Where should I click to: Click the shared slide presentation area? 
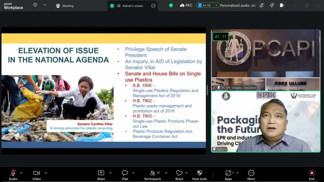(104, 91)
